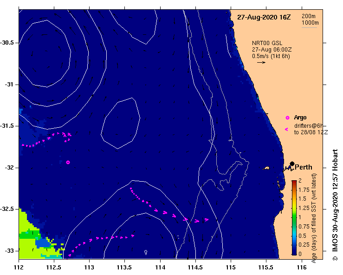Click the small white diamond contour near 33°S

[146, 252]
